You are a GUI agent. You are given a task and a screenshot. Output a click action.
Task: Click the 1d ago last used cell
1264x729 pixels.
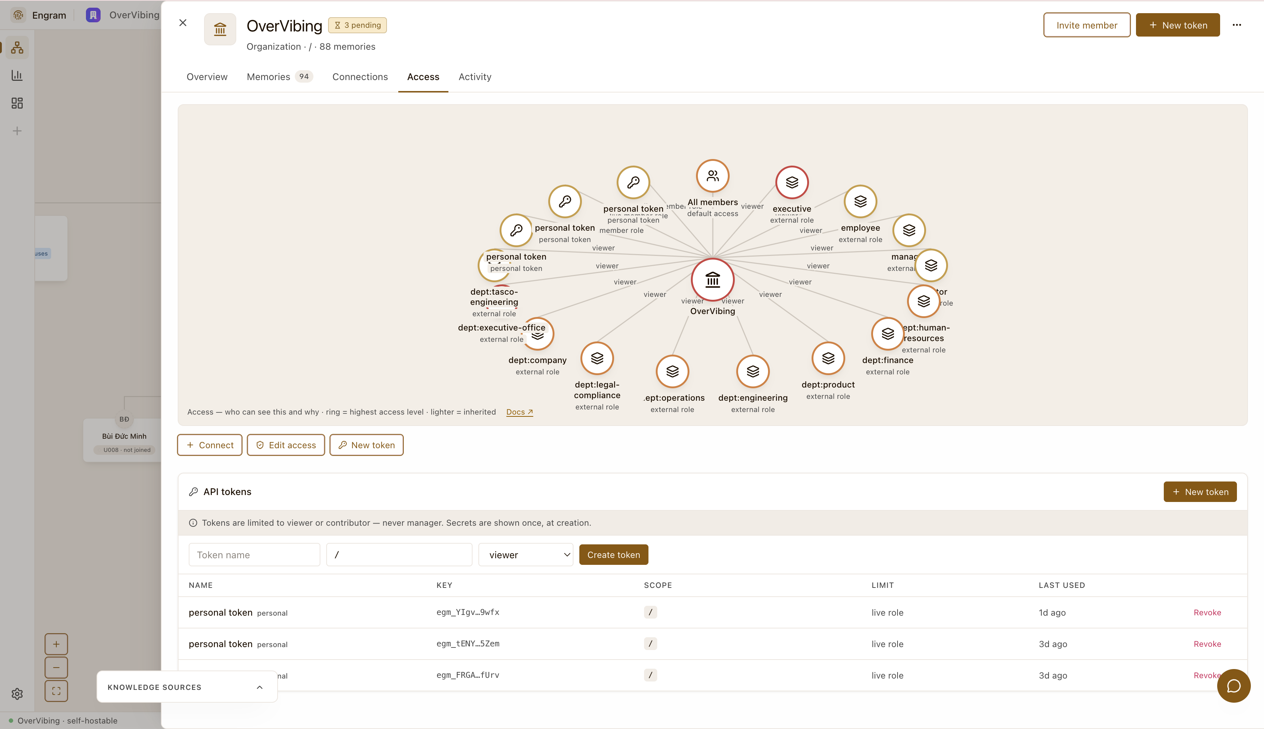click(1052, 612)
